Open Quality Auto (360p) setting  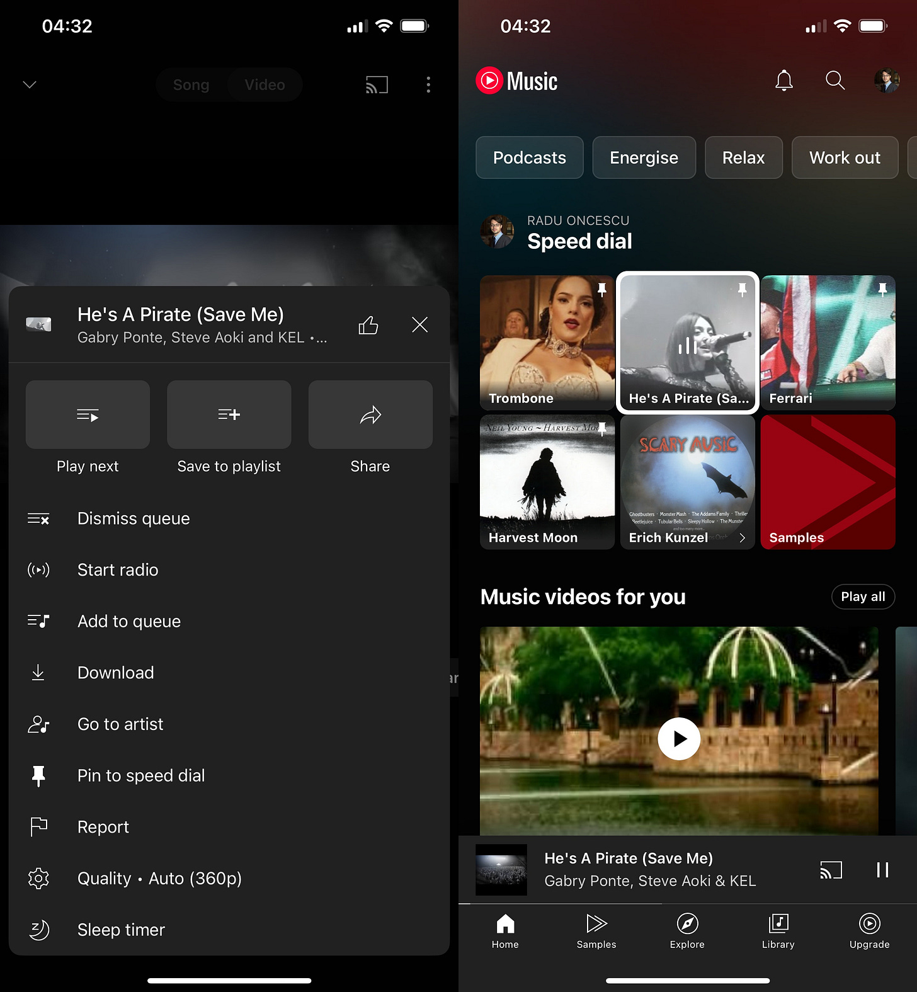tap(229, 878)
